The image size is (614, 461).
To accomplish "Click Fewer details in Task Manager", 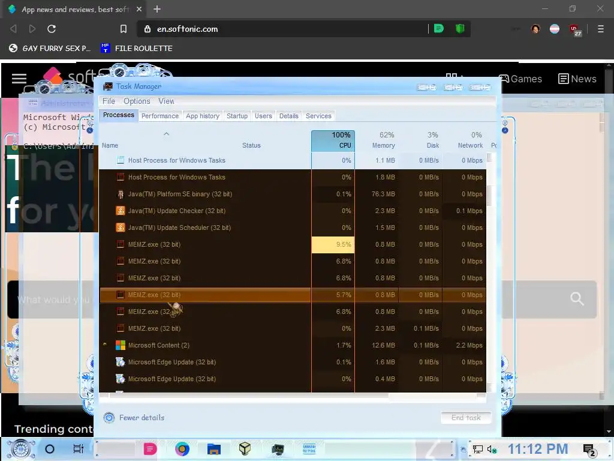I will (134, 418).
